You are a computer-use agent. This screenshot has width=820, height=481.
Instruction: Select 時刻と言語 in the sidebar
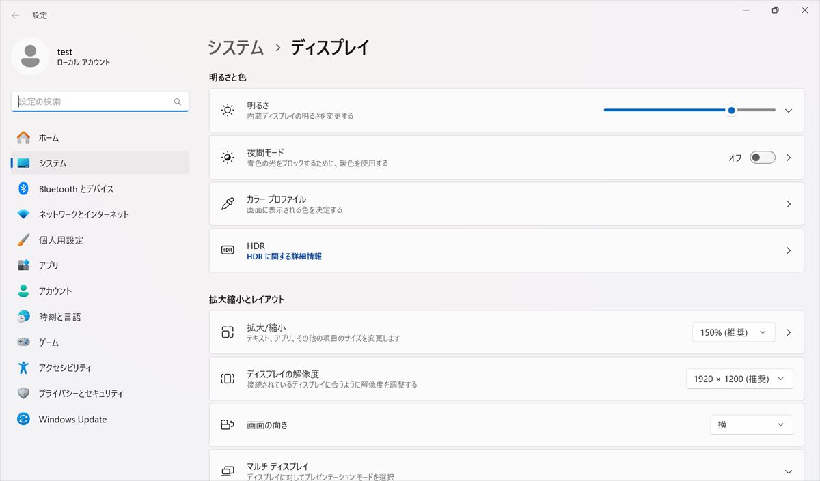[x=59, y=317]
